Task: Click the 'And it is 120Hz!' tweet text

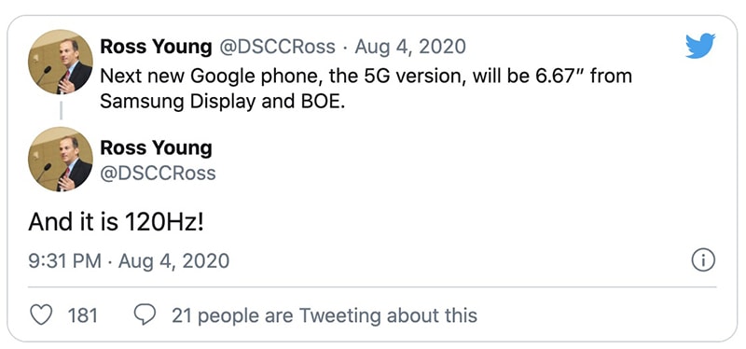Action: coord(116,222)
